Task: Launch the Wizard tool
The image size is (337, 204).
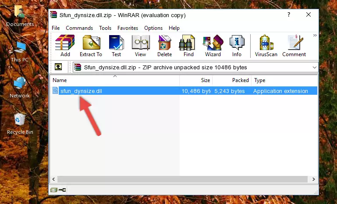Action: point(213,46)
